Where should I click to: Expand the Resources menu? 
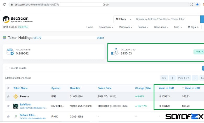[x=161, y=27]
